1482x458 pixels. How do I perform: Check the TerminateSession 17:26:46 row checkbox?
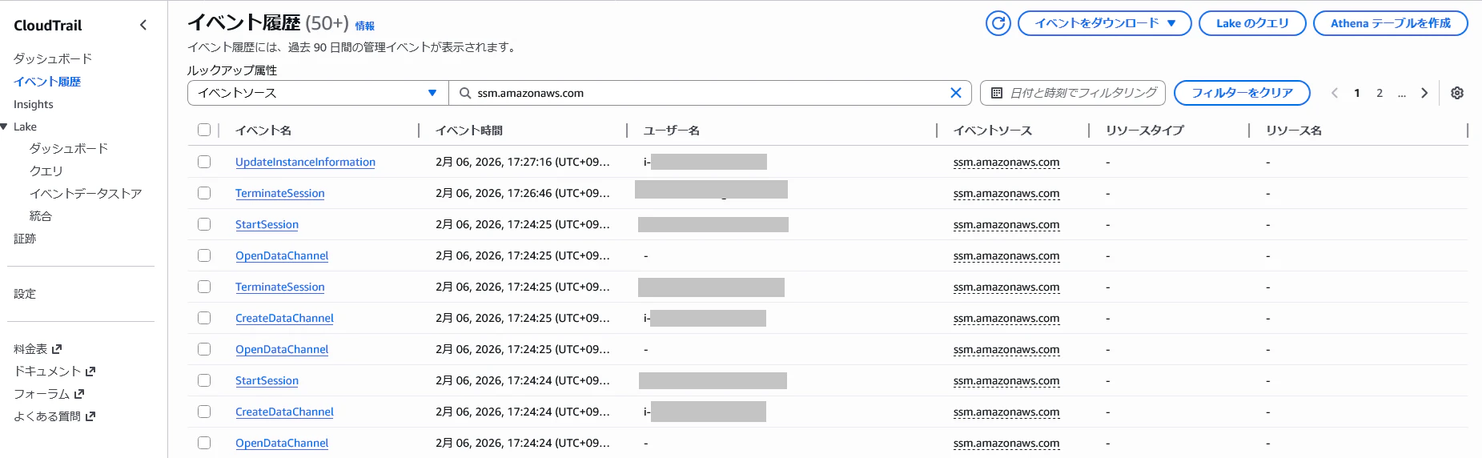point(204,193)
